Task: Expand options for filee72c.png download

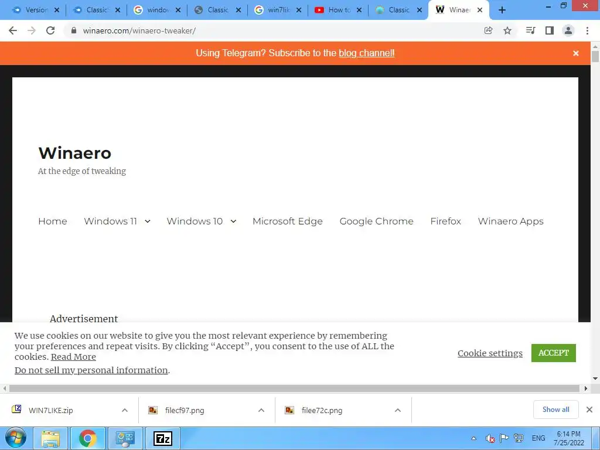Action: [x=398, y=410]
